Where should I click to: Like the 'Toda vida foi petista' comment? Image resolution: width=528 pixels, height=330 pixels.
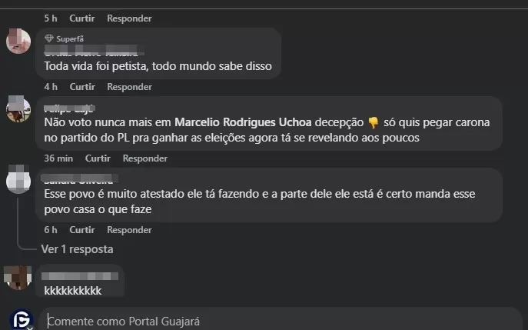pos(82,87)
